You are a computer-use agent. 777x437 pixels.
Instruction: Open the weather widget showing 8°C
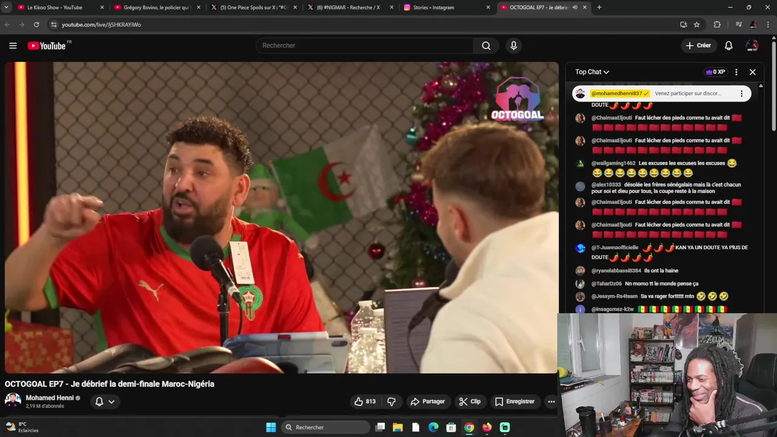click(x=22, y=427)
